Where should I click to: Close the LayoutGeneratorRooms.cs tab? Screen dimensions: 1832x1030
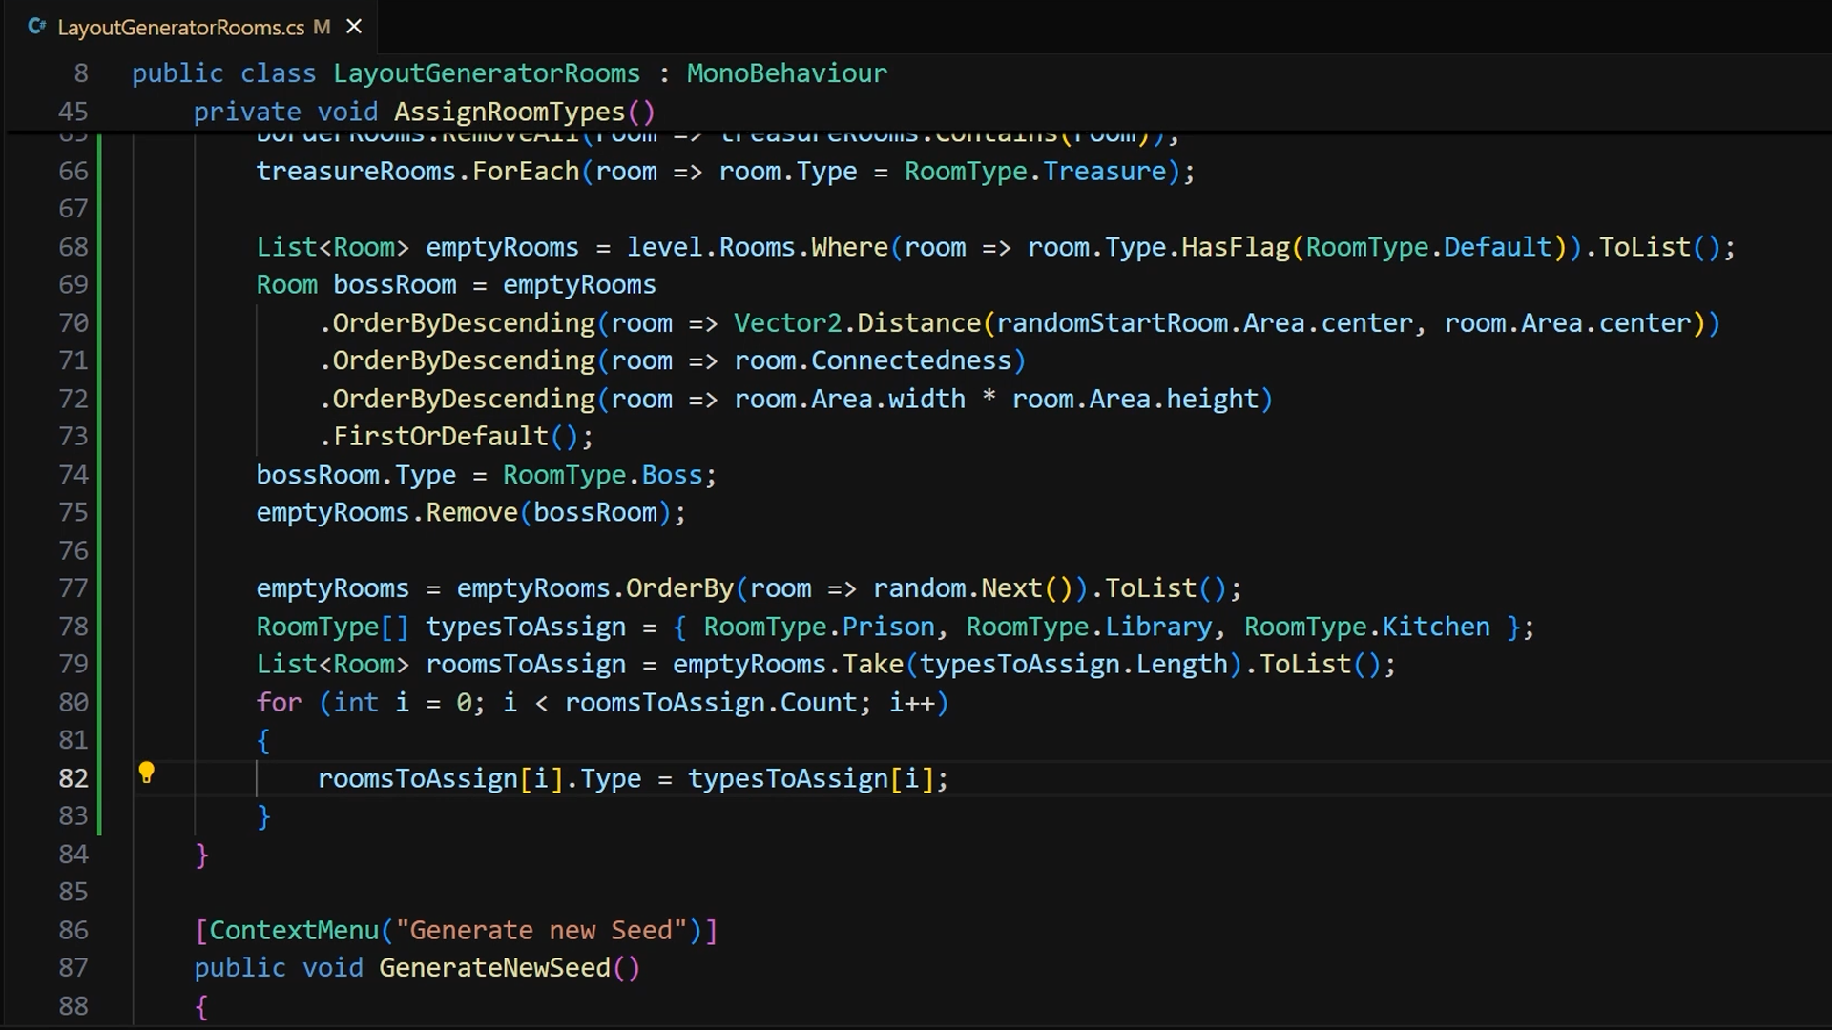(354, 27)
